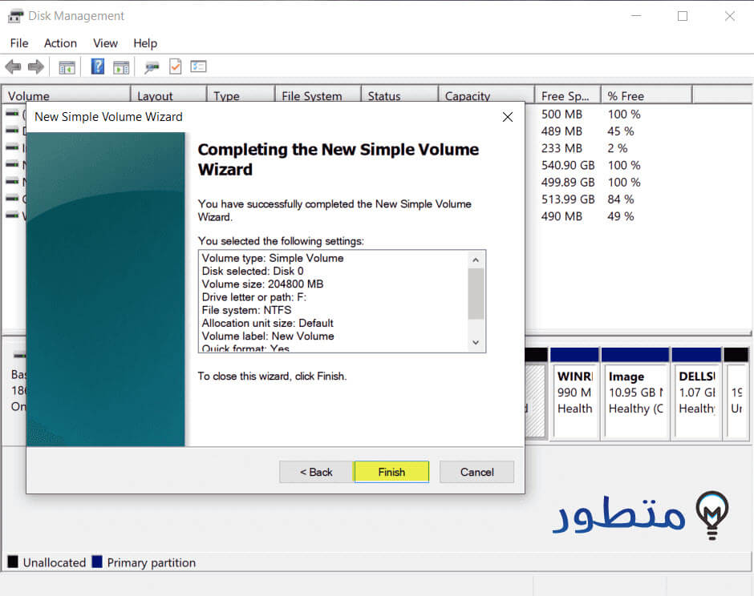Click 'Volume size: 204800 MB' settings line
This screenshot has height=596, width=754.
click(x=262, y=284)
